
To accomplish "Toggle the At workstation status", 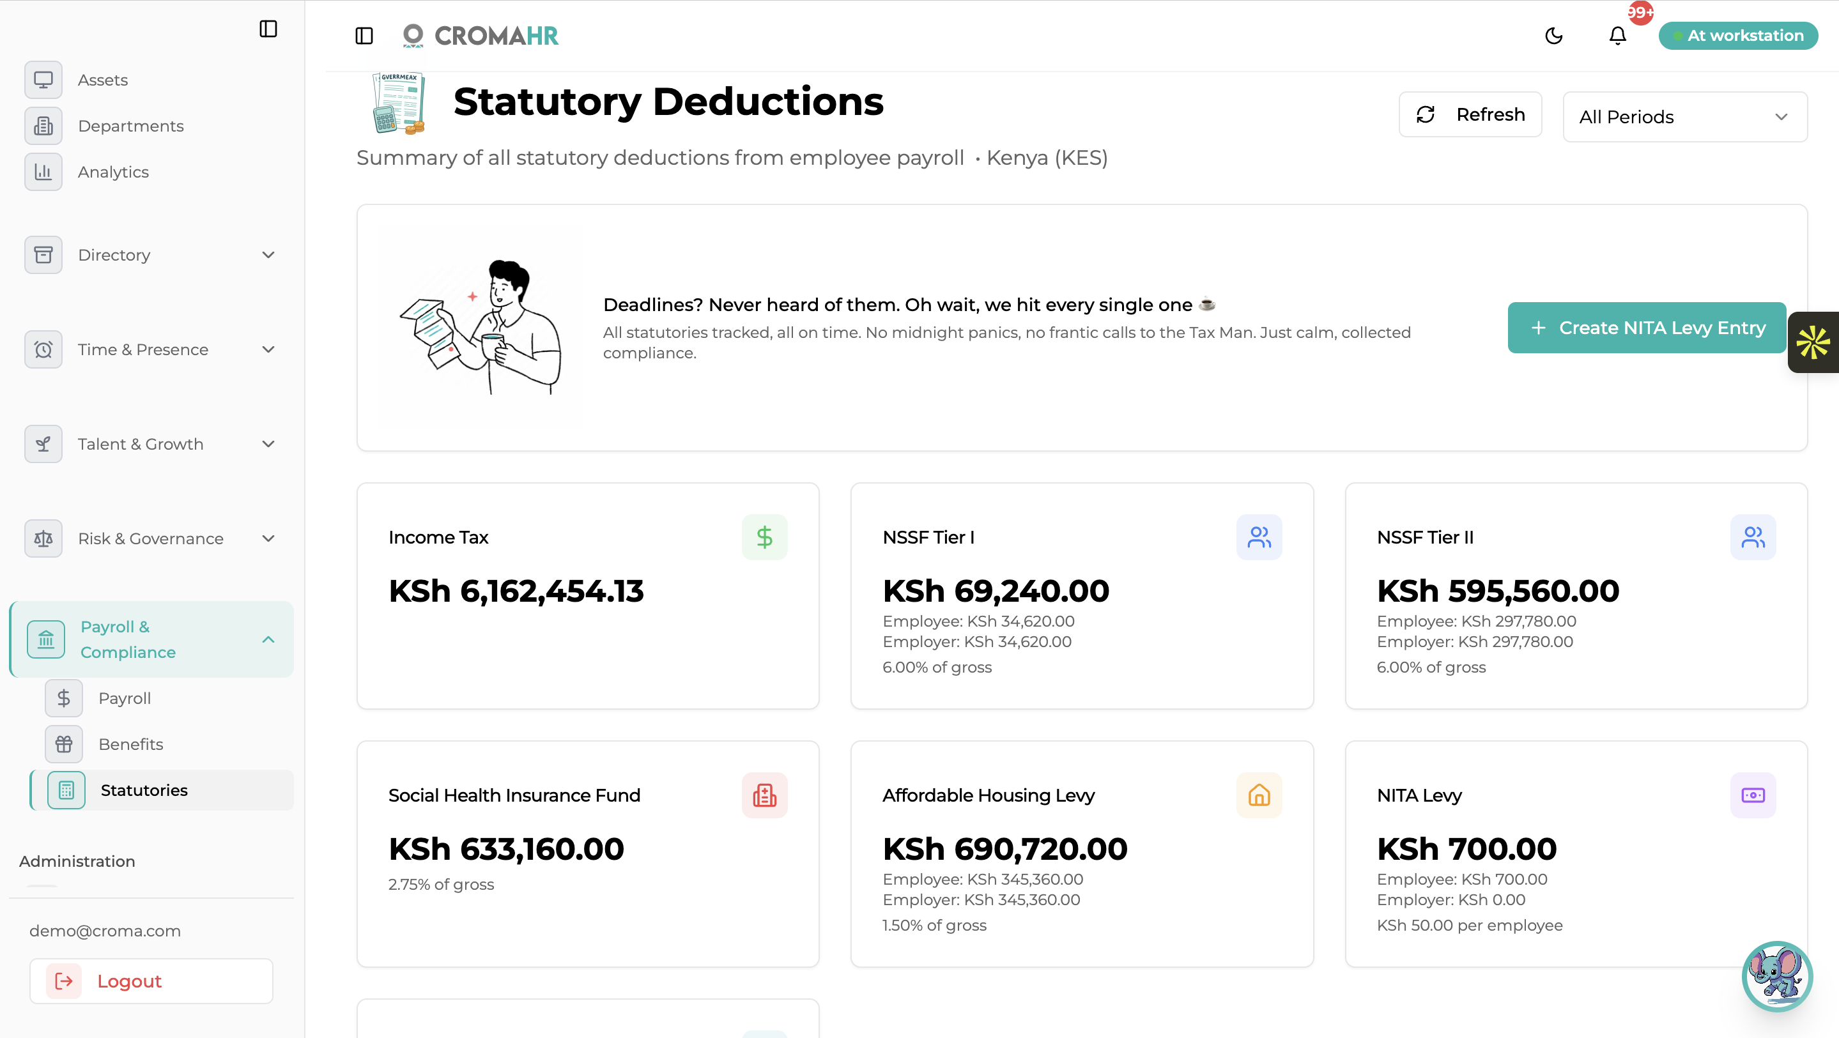I will [1738, 36].
